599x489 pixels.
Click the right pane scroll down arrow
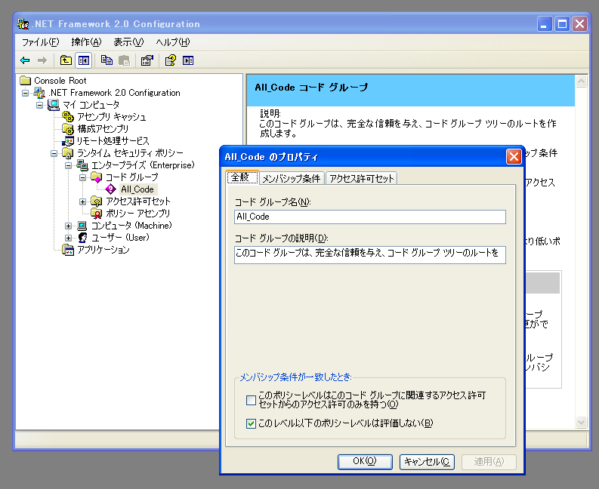(x=581, y=422)
